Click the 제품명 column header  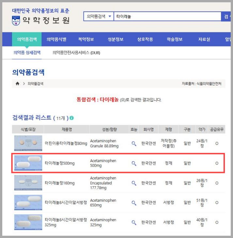[x=67, y=129]
